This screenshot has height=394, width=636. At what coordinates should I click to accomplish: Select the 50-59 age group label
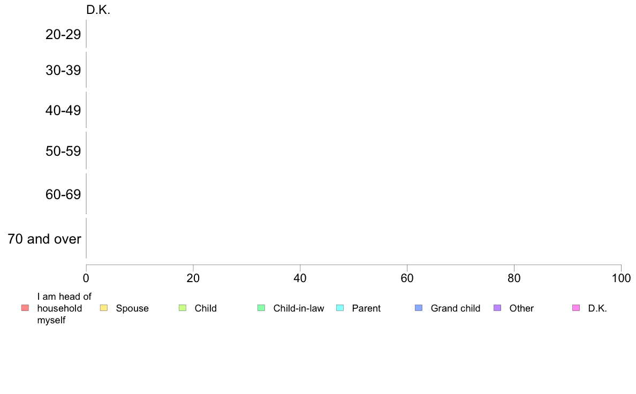(x=63, y=151)
